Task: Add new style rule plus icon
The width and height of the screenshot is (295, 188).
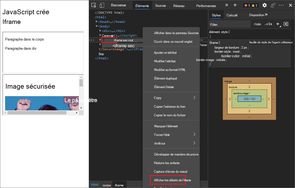Action: coord(278,24)
